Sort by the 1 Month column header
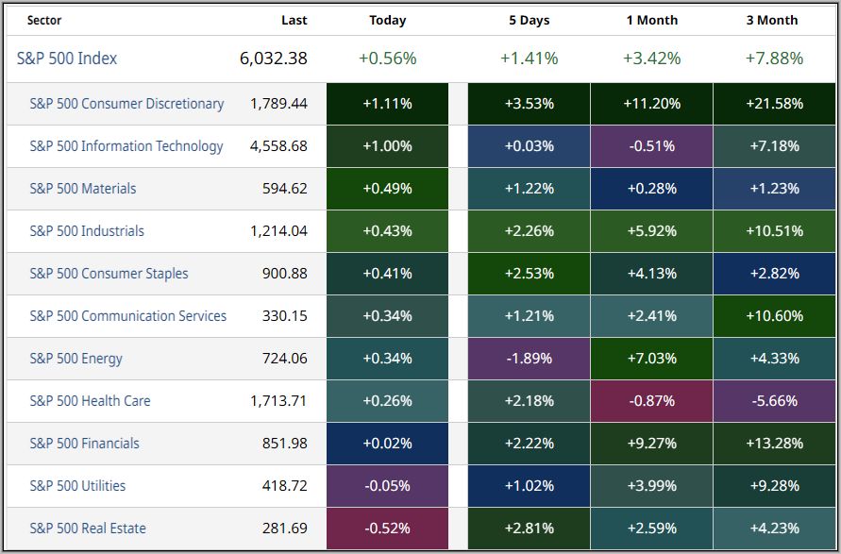This screenshot has height=554, width=841. (x=651, y=20)
